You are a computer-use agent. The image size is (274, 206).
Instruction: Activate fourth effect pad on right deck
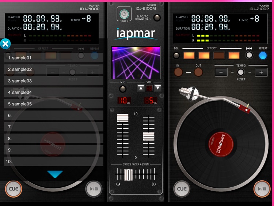pos(234,56)
